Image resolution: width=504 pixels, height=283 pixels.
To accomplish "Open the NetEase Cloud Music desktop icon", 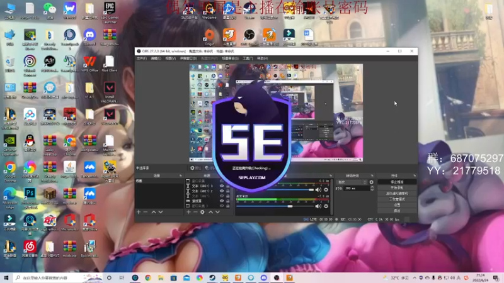I will [x=30, y=249].
